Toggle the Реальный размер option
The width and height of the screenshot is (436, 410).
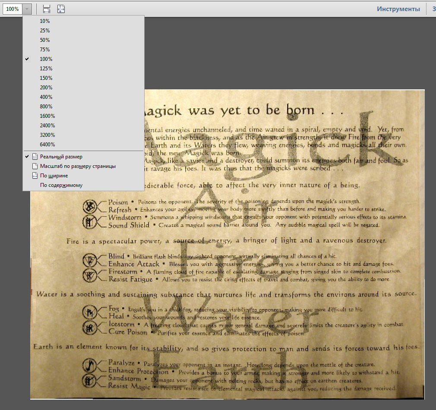pos(61,157)
